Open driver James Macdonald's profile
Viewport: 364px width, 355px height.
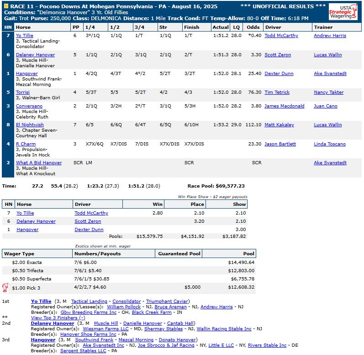pyautogui.click(x=284, y=106)
